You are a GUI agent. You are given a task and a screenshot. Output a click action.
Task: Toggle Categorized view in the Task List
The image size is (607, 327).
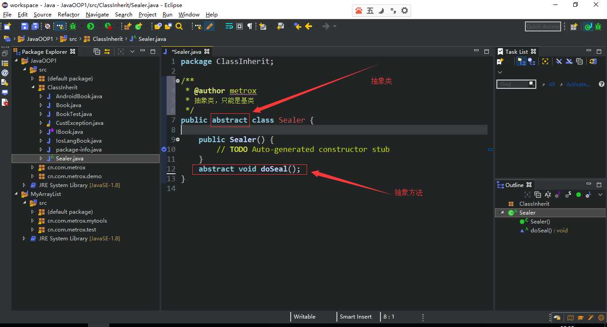pyautogui.click(x=522, y=61)
